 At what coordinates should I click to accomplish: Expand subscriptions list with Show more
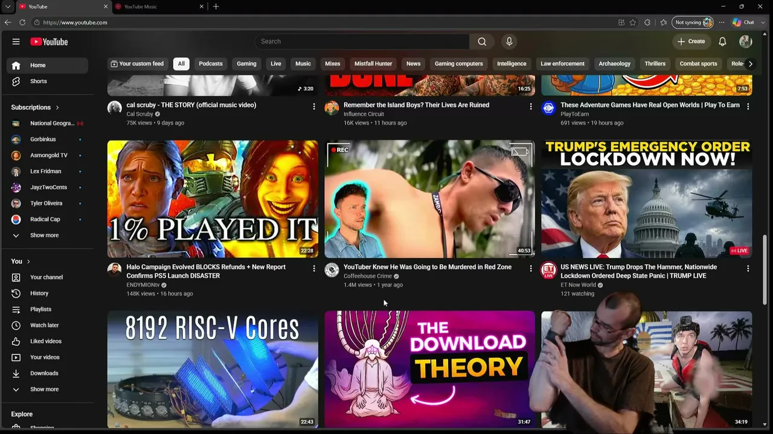(47, 235)
